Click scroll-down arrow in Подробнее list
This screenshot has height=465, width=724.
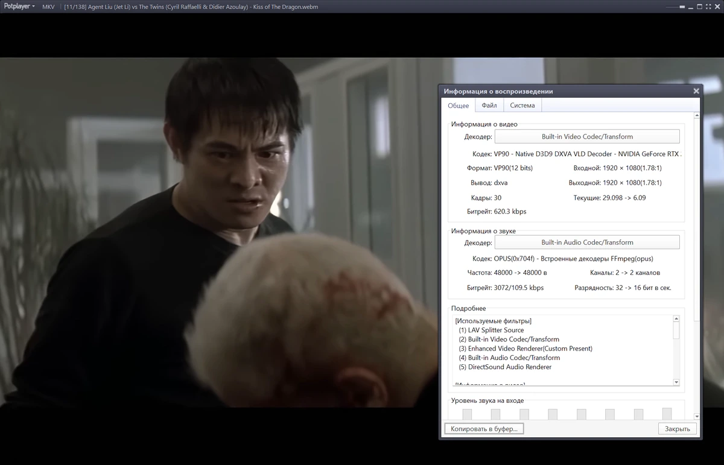(x=676, y=382)
